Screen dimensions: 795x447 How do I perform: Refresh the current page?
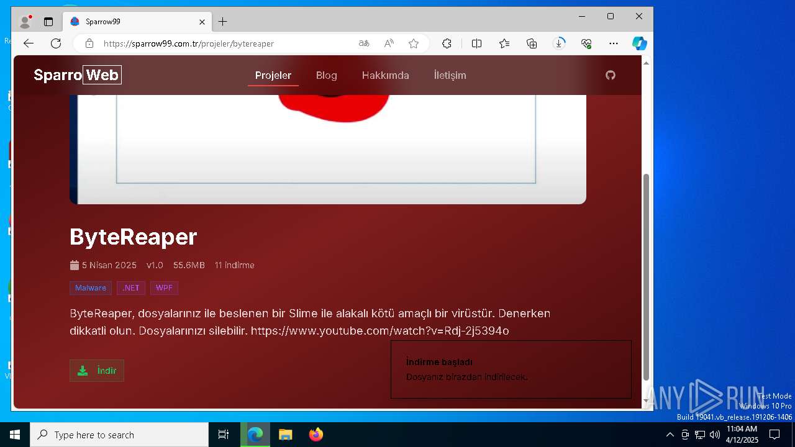point(56,43)
